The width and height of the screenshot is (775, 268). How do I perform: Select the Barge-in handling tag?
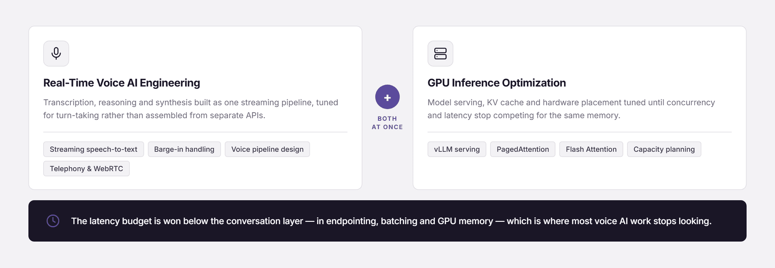point(184,149)
